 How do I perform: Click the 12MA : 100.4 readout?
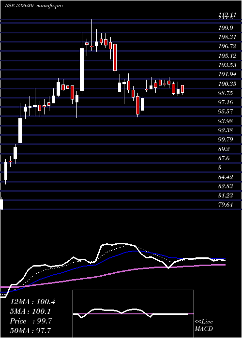pyautogui.click(x=32, y=302)
